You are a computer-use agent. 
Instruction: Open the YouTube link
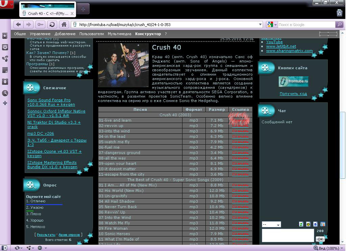tap(274, 42)
